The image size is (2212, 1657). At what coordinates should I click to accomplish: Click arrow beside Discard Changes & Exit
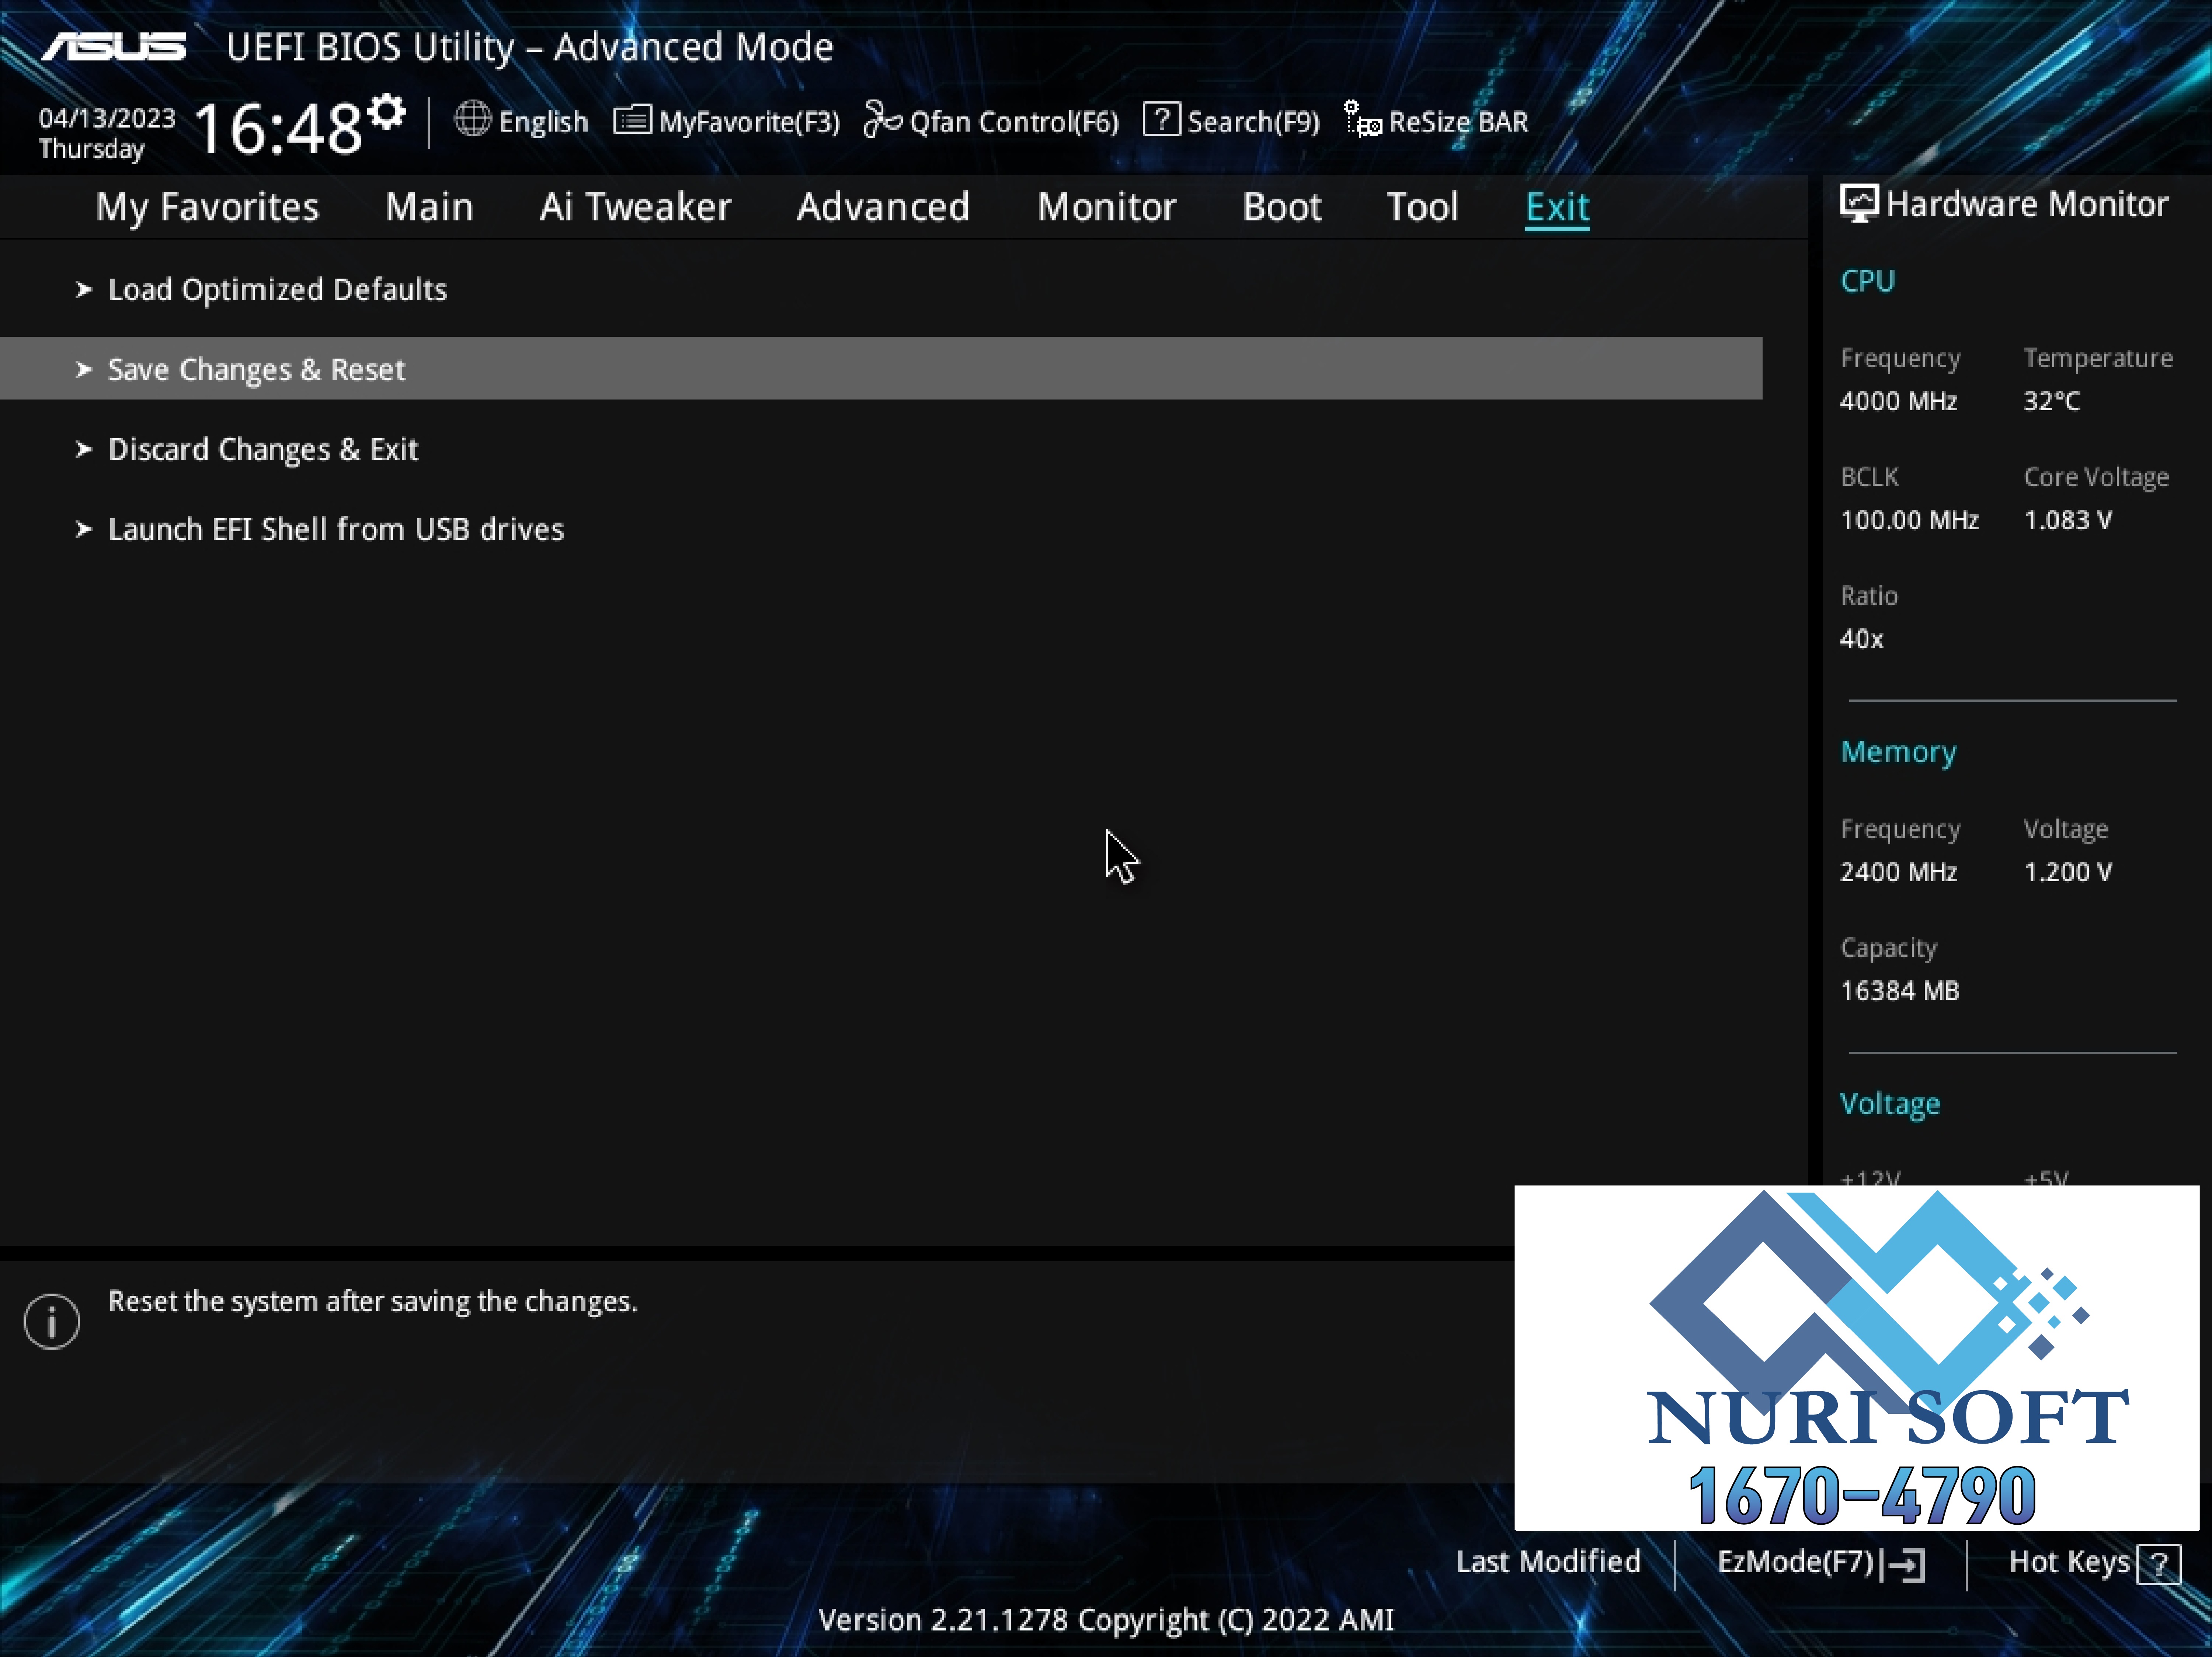(x=84, y=450)
